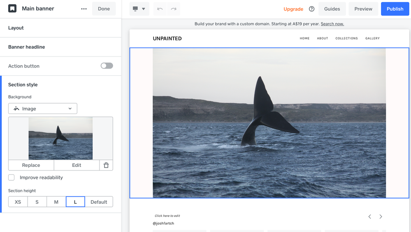This screenshot has width=411, height=232.
Task: Click the redo arrow icon
Action: pyautogui.click(x=174, y=9)
